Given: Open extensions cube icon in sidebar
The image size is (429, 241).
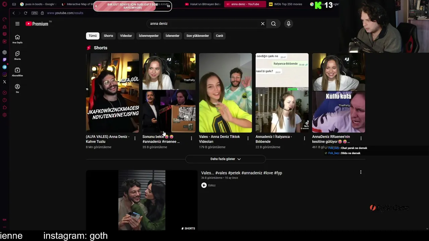Looking at the screenshot, I should [4, 107].
